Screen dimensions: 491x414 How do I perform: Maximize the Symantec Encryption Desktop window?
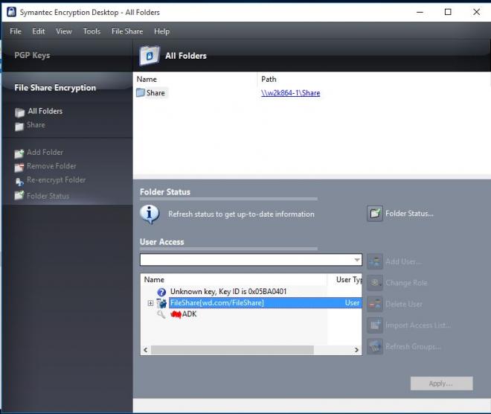pos(448,12)
